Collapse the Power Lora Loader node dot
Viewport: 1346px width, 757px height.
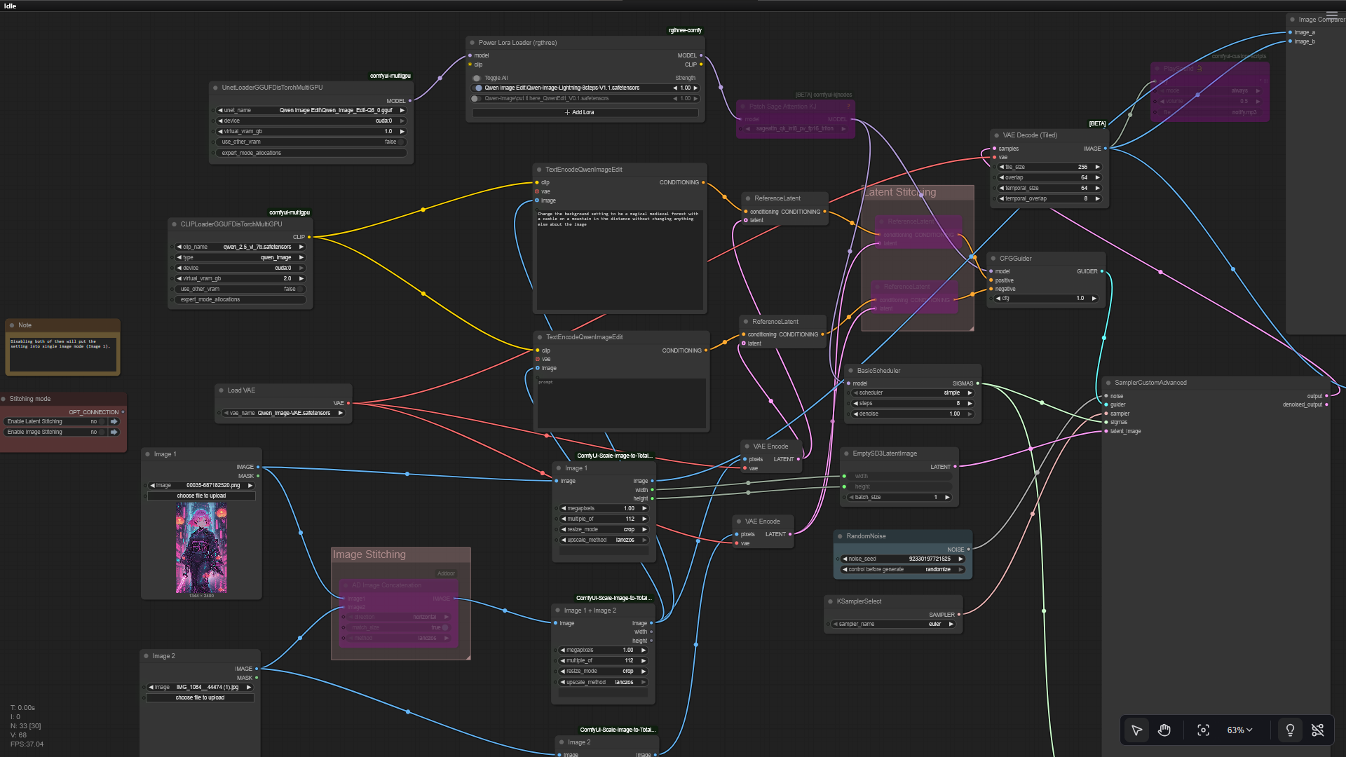(x=473, y=43)
